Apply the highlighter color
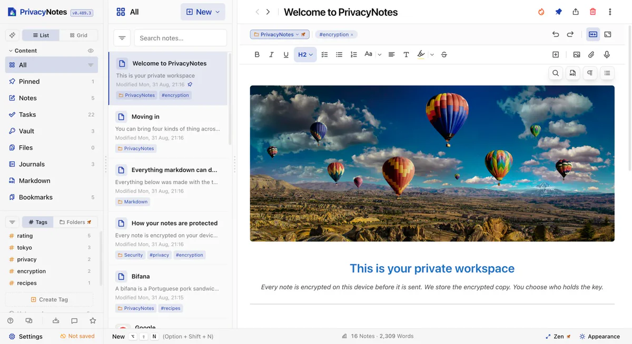This screenshot has height=344, width=632. 421,54
